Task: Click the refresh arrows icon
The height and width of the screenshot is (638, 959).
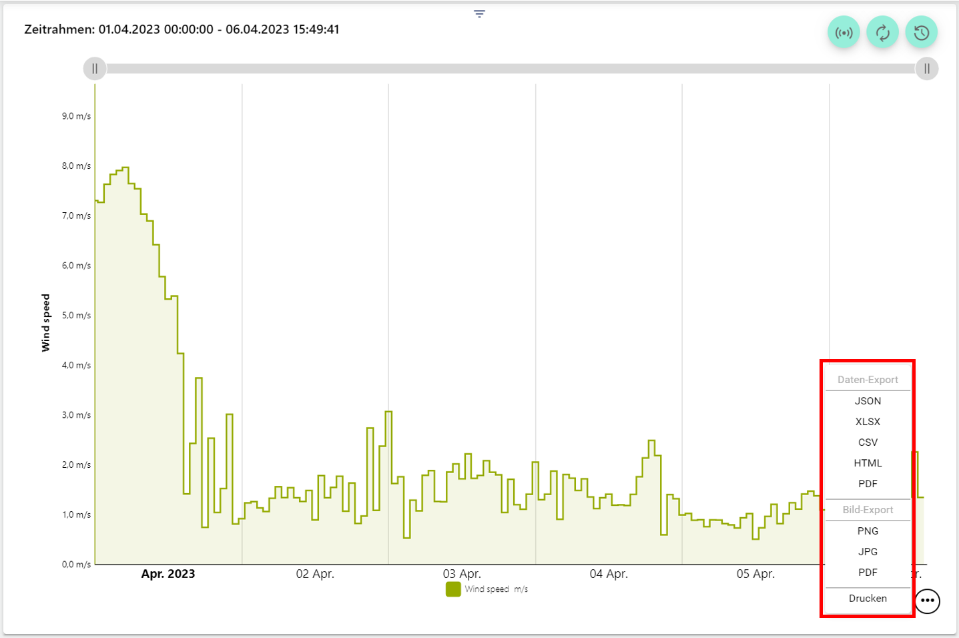Action: pos(882,33)
